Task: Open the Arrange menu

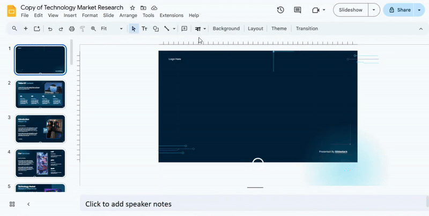Action: (x=128, y=16)
